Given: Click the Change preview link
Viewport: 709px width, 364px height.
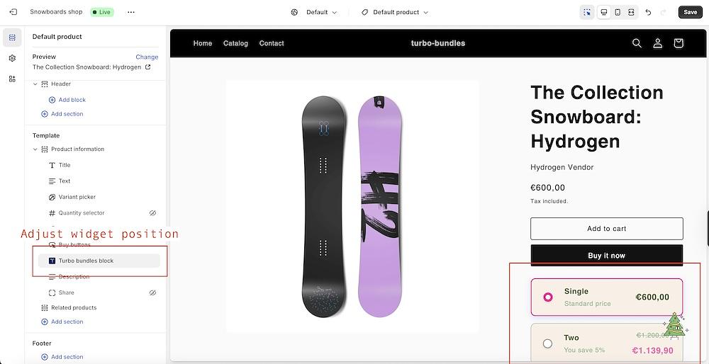Looking at the screenshot, I should [147, 57].
